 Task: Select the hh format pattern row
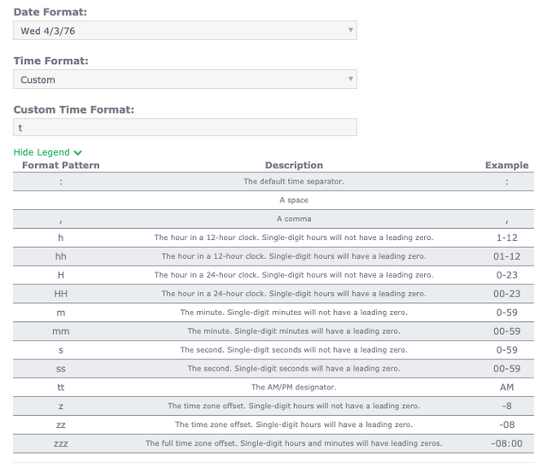273,256
